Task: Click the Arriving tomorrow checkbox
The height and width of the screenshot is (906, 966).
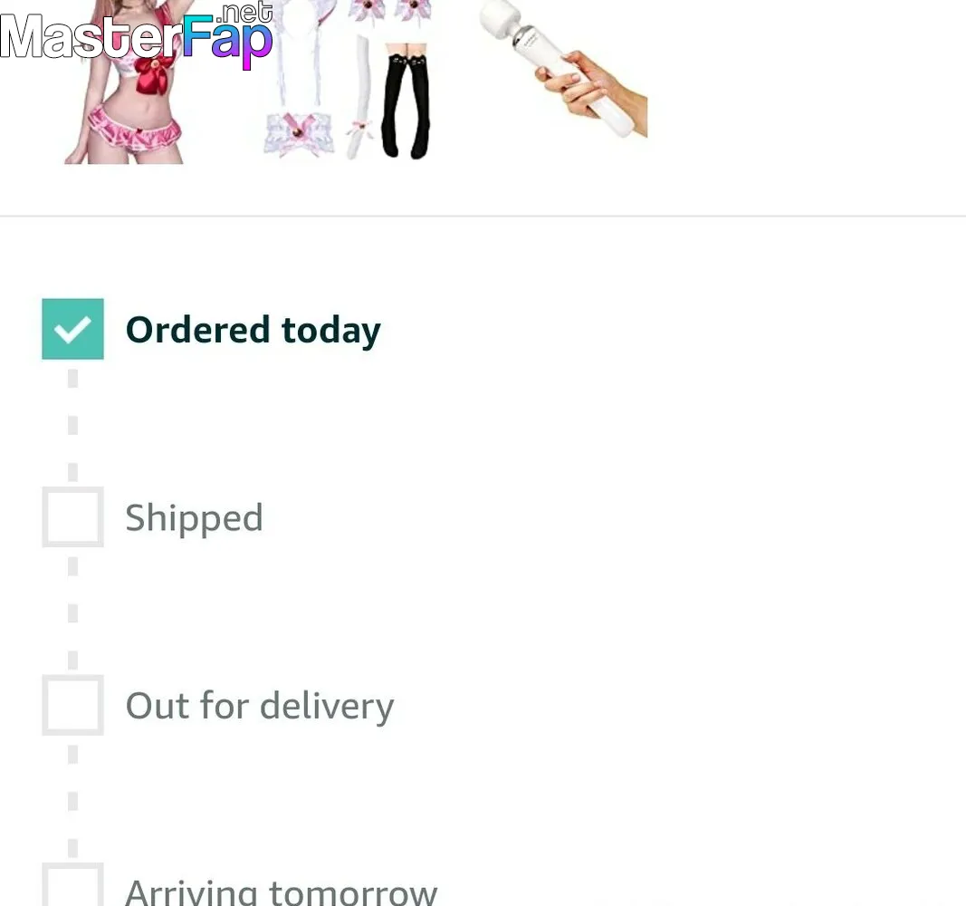Action: point(72,885)
